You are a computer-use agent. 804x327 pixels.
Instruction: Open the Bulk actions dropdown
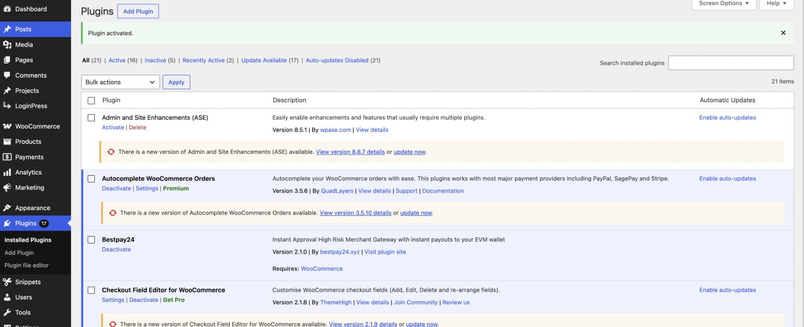[121, 82]
